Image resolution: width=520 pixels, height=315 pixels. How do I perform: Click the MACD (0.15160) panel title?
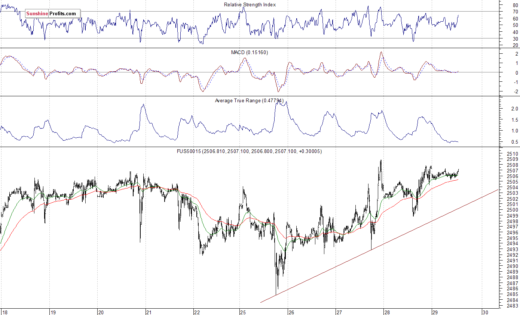click(249, 52)
